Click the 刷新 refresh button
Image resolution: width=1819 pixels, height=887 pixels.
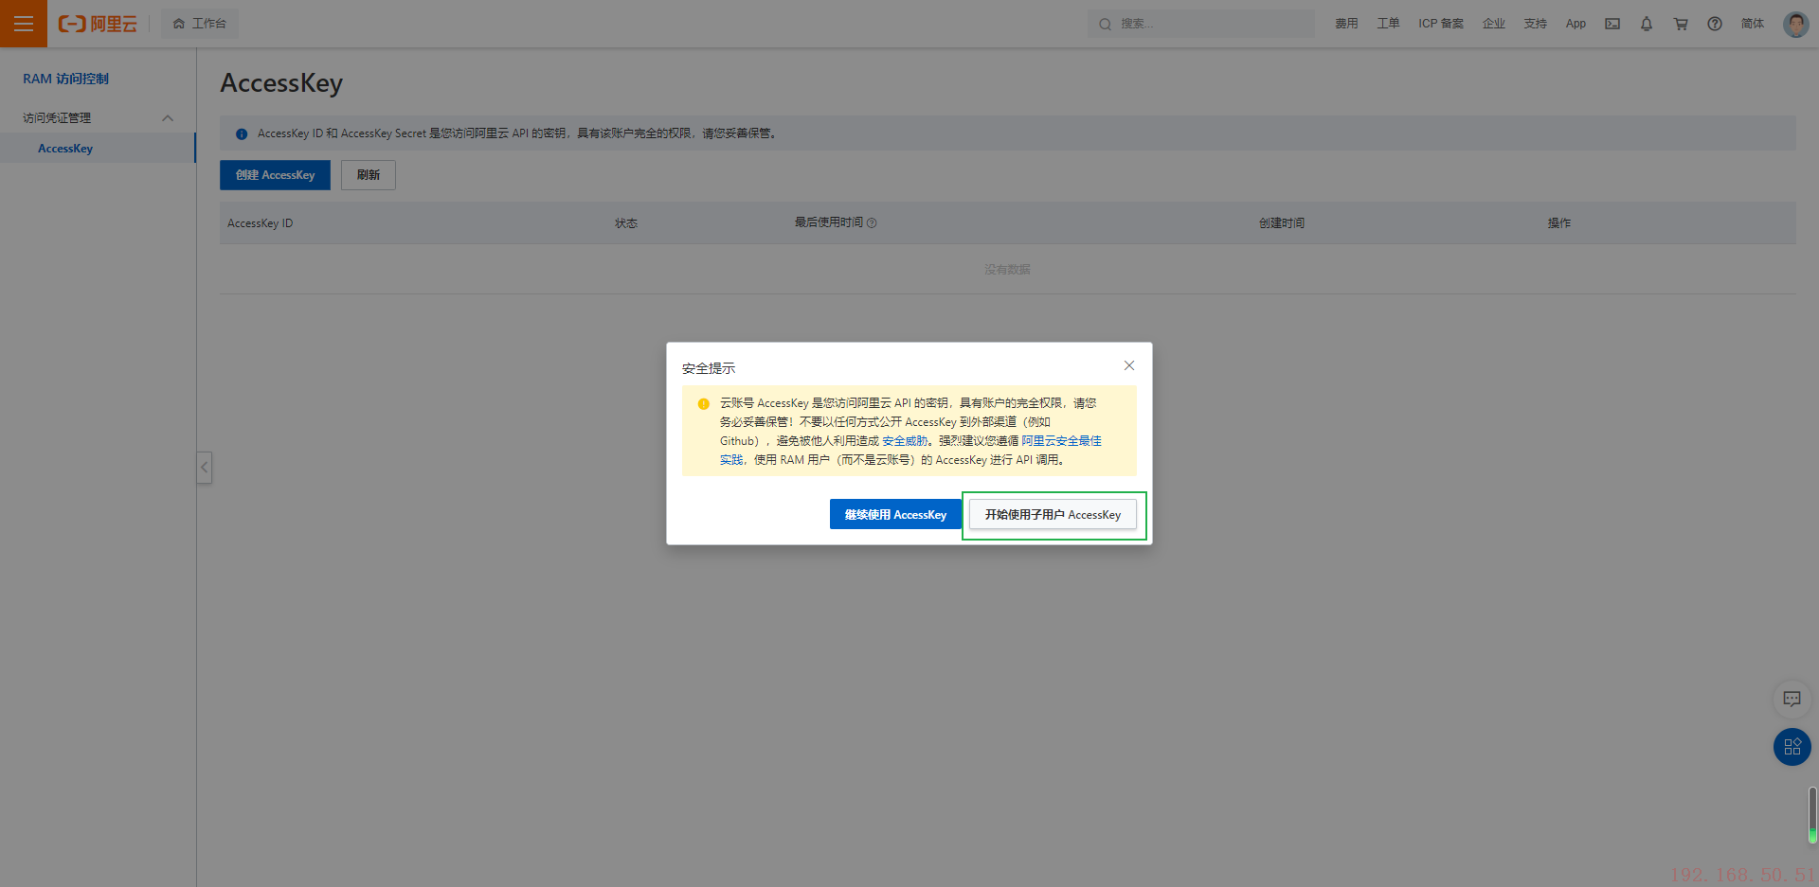pos(369,175)
